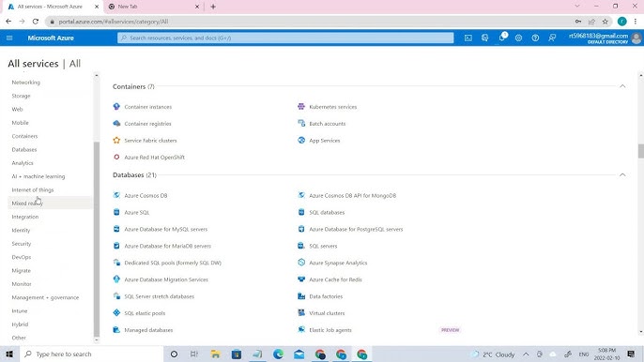This screenshot has width=644, height=362.
Task: Open the Managed databases link
Action: pyautogui.click(x=148, y=330)
